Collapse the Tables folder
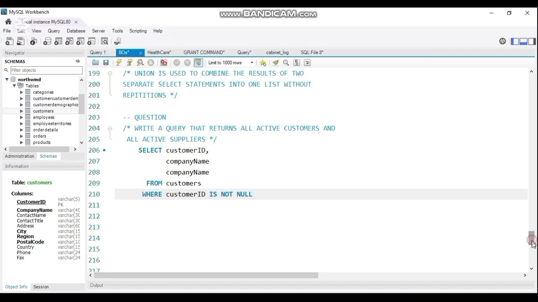 (x=14, y=86)
